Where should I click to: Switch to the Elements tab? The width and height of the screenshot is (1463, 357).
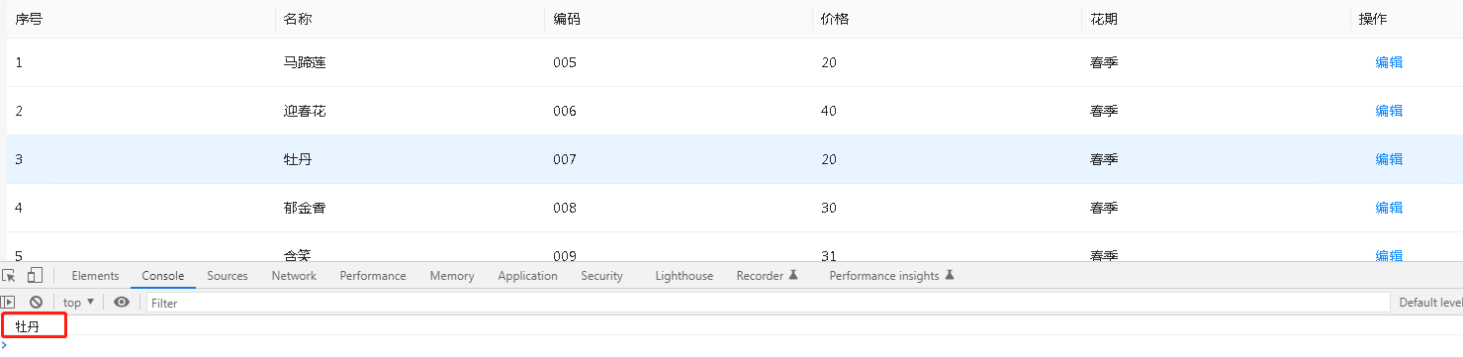[x=95, y=276]
